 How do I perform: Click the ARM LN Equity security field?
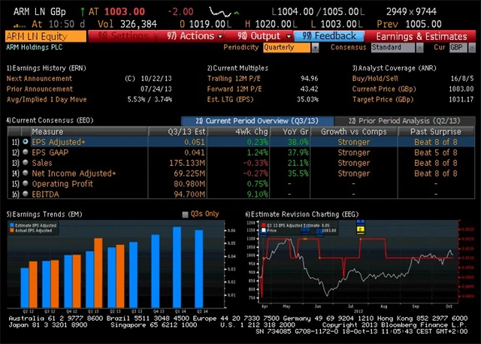click(x=44, y=36)
